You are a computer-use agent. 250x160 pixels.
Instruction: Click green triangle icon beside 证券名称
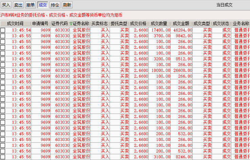[x=71, y=24]
